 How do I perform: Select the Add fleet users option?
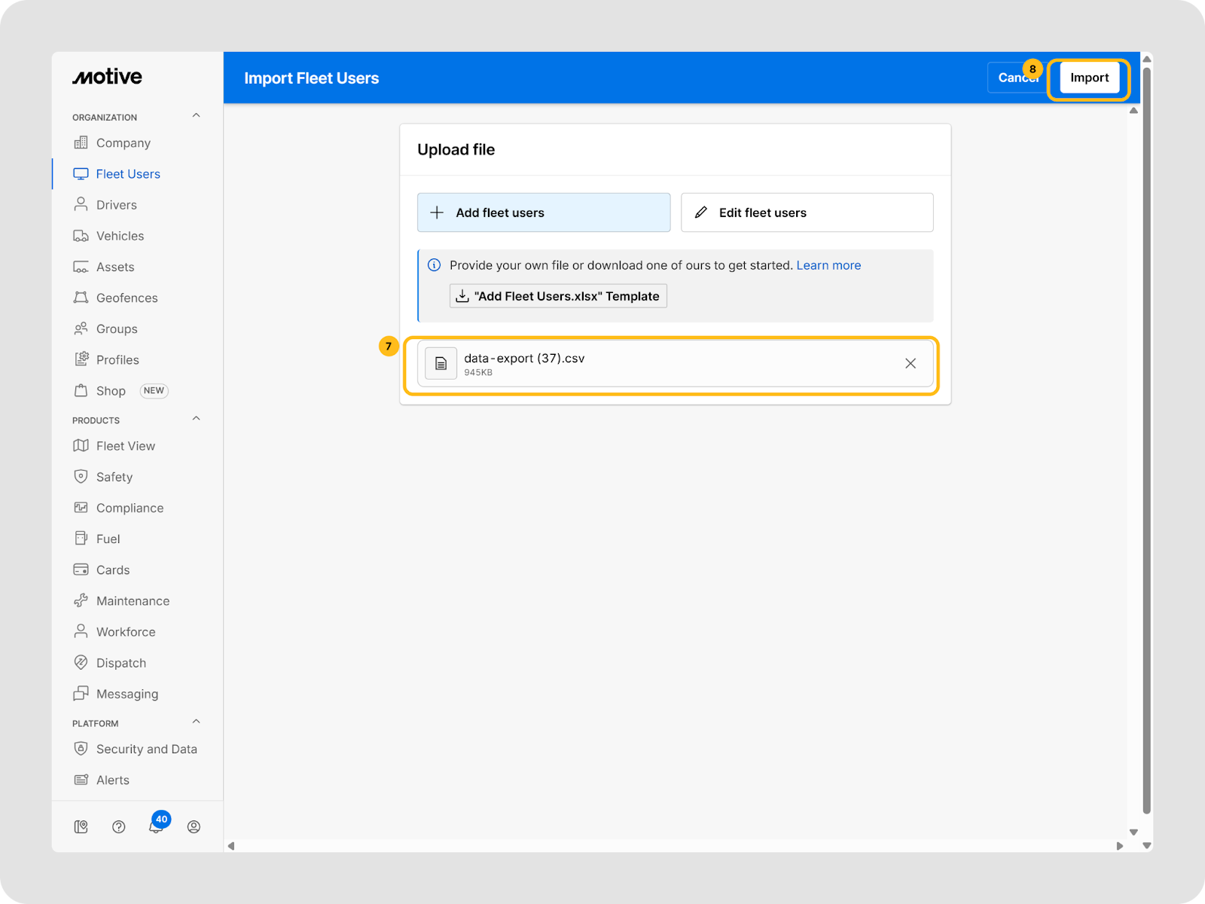[544, 213]
